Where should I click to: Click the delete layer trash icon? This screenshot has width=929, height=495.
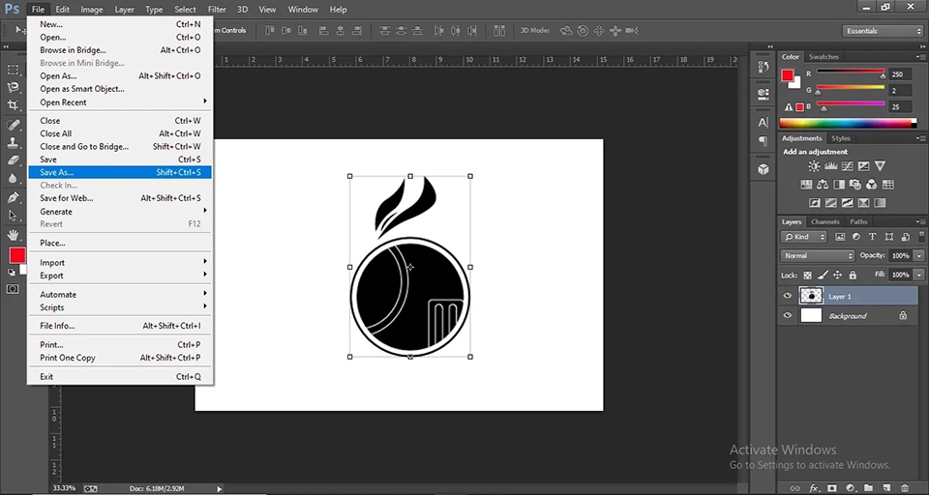click(x=904, y=488)
